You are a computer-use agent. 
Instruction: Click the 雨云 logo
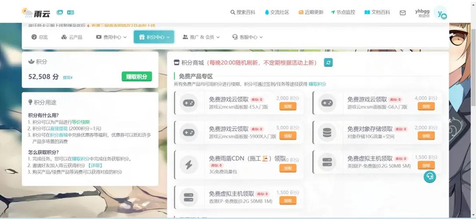point(36,13)
